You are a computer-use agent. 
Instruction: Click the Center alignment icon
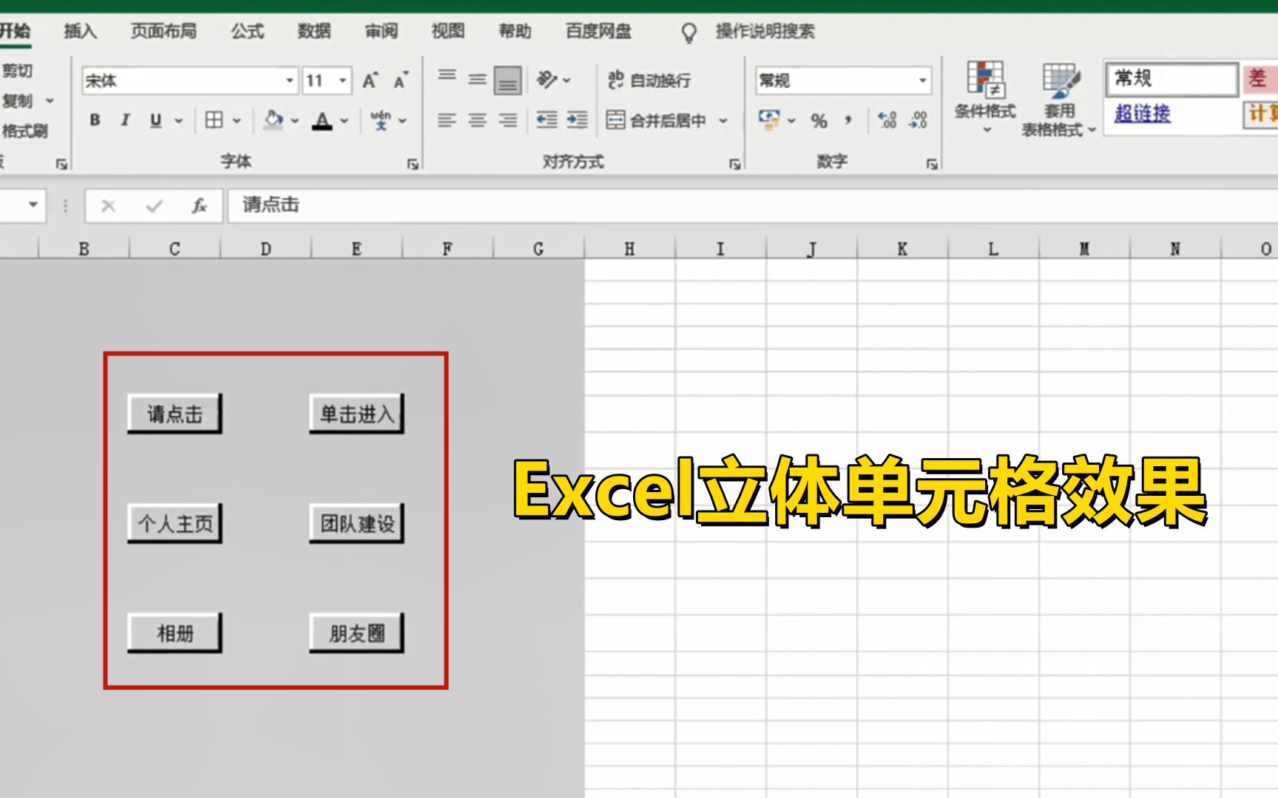pyautogui.click(x=476, y=120)
